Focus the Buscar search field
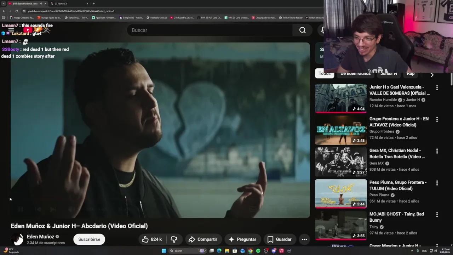Screen dimensions: 453x255 pyautogui.click(x=210, y=30)
